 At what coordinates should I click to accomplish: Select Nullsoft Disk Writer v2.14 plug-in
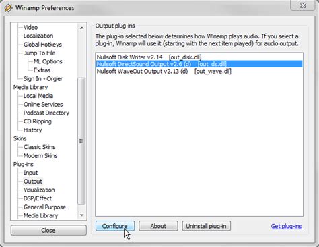[x=199, y=57]
